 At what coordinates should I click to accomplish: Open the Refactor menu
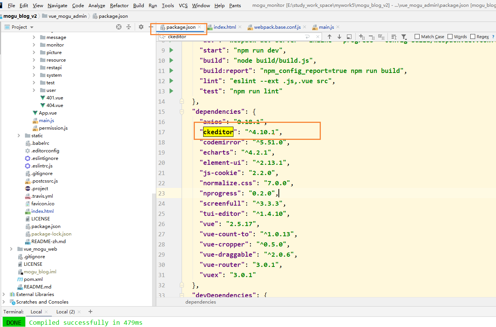point(119,5)
